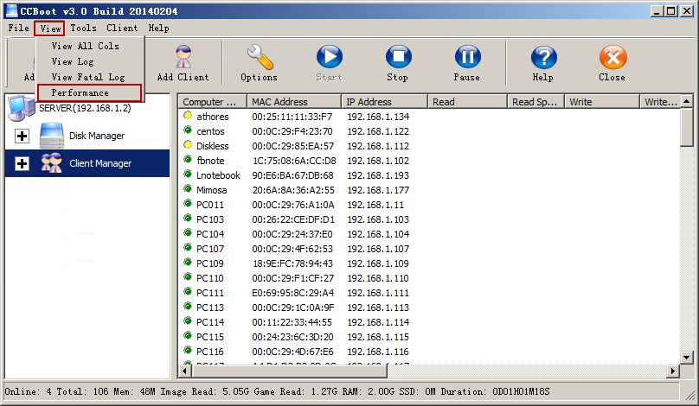Click the status icon beside PC109
699x406 pixels.
coord(188,263)
